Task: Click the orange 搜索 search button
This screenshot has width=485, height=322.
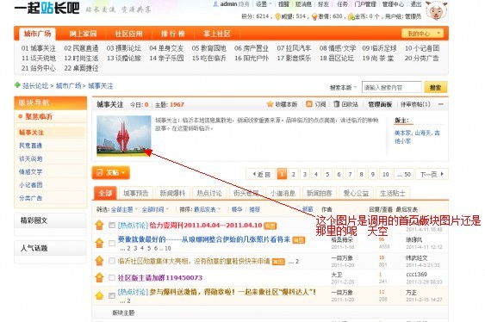Action: click(435, 88)
